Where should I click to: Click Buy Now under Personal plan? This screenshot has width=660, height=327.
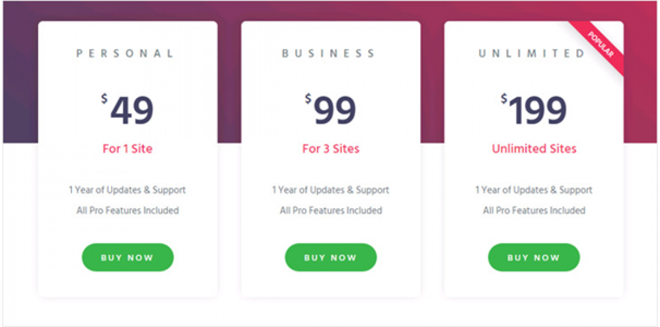pyautogui.click(x=127, y=257)
